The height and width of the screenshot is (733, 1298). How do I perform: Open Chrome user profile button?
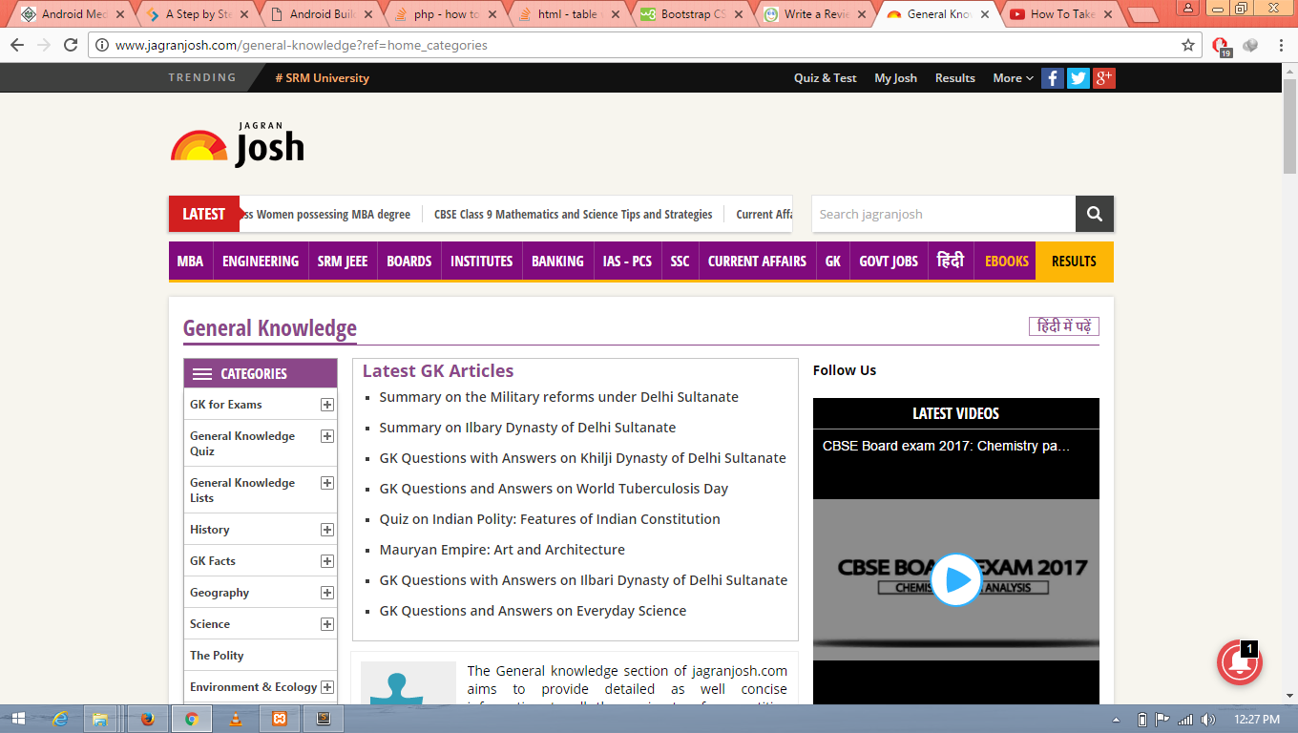click(1188, 8)
